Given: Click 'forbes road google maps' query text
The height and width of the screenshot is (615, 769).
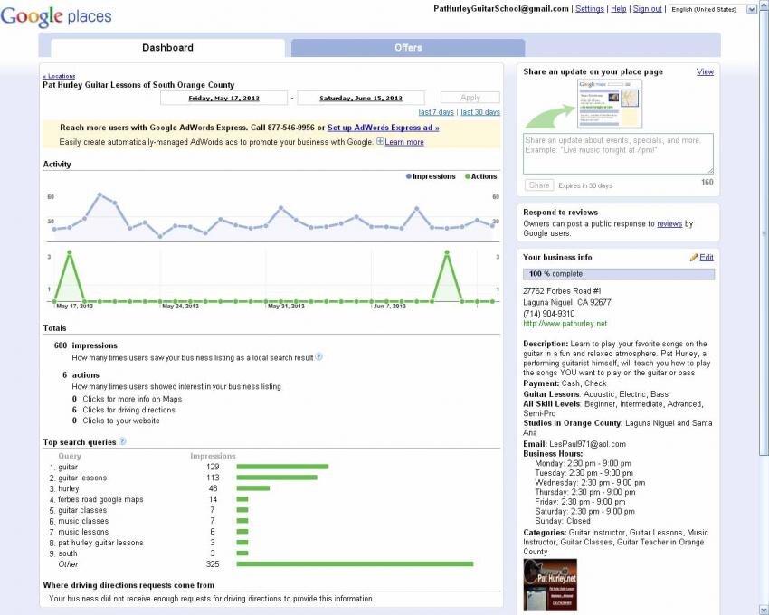Looking at the screenshot, I should click(x=100, y=499).
